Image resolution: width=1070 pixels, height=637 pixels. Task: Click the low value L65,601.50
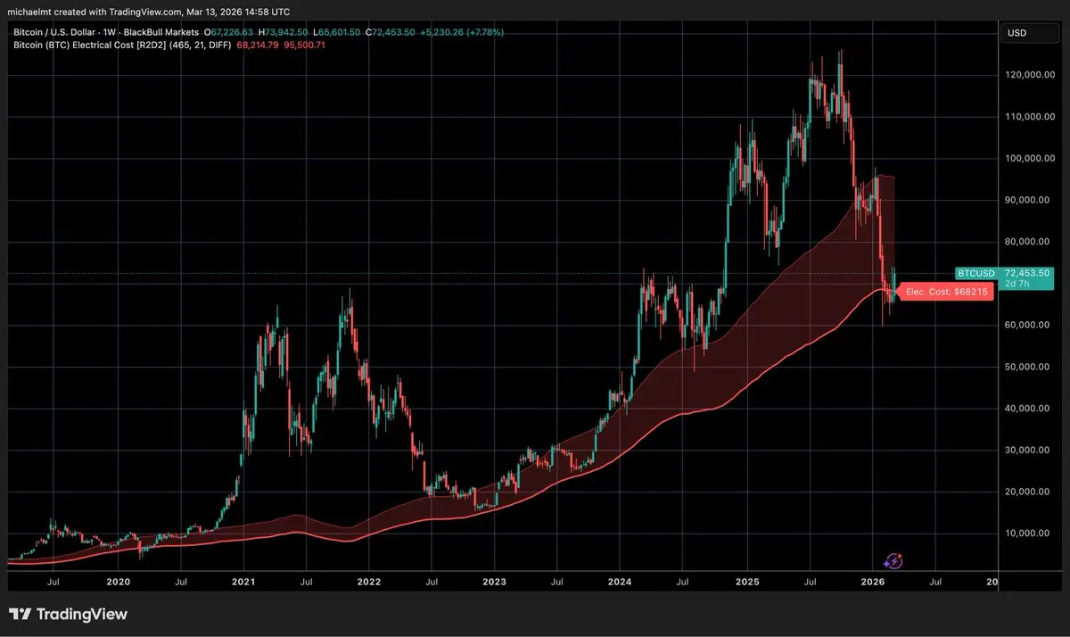tap(339, 32)
